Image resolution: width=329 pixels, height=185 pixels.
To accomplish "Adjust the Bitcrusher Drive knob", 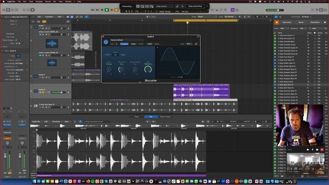I will pyautogui.click(x=109, y=69).
